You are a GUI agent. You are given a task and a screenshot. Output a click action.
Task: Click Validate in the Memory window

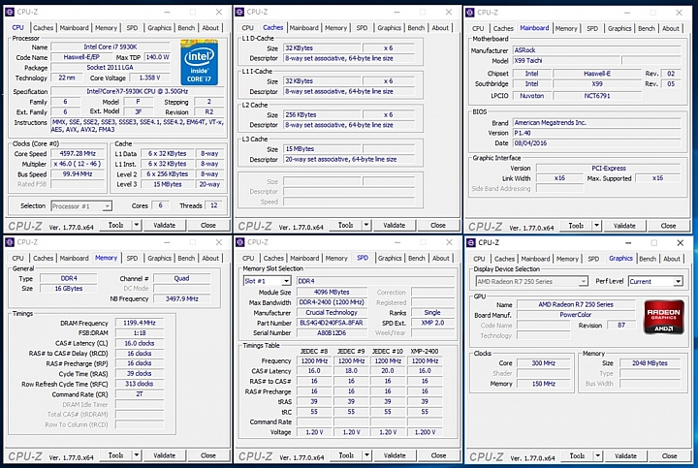click(x=164, y=455)
